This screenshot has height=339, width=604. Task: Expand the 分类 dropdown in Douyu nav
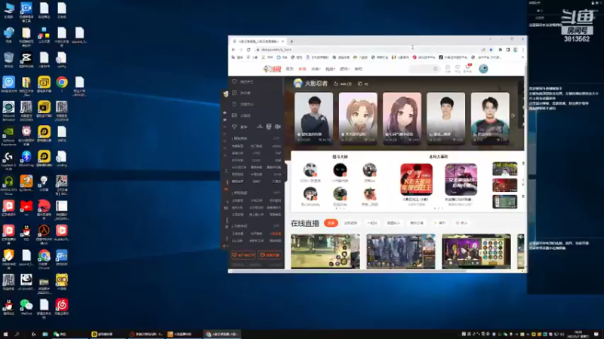[x=316, y=69]
